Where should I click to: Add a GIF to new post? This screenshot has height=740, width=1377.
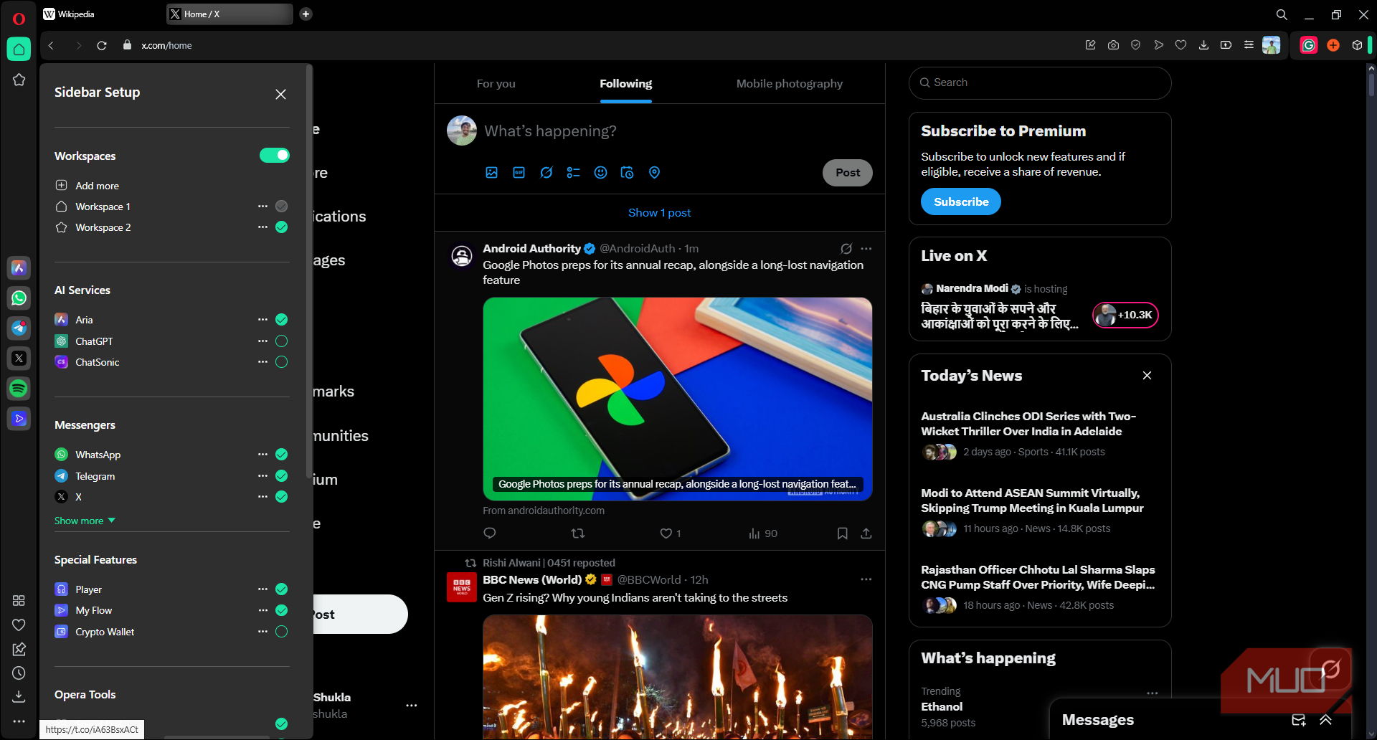(x=519, y=172)
